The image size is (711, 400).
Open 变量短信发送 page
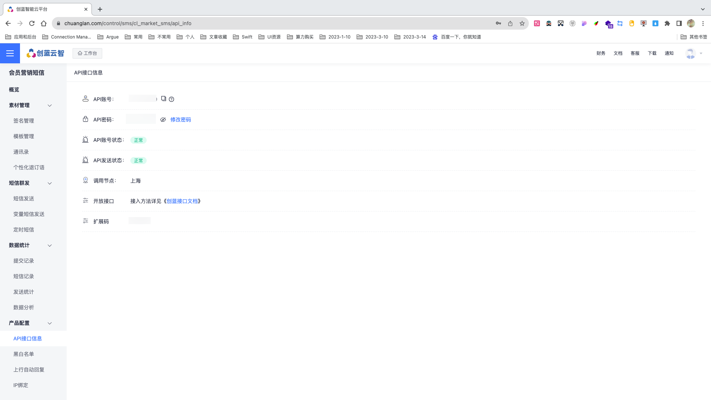[x=29, y=214]
